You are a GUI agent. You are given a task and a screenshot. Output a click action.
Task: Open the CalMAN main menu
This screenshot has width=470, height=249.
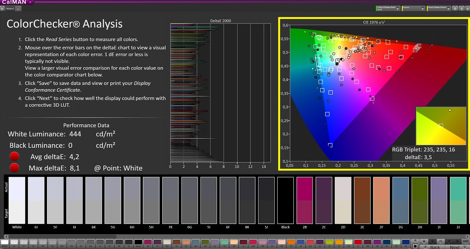[x=17, y=2]
